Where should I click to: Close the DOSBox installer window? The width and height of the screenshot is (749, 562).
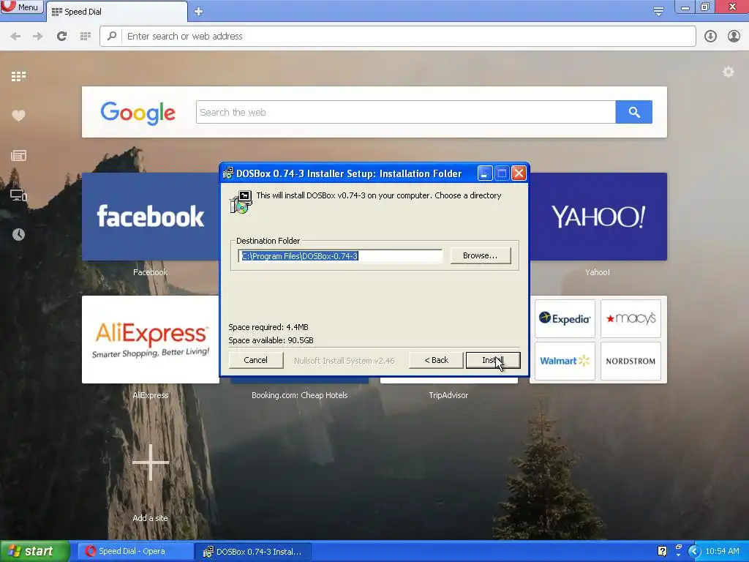(x=519, y=173)
